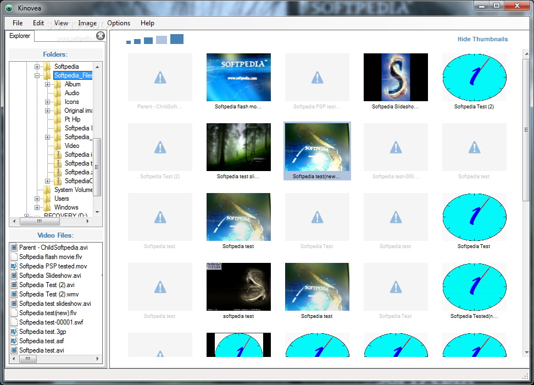The height and width of the screenshot is (385, 534).
Task: Click the folder tree scroll down arrow
Action: point(97,212)
